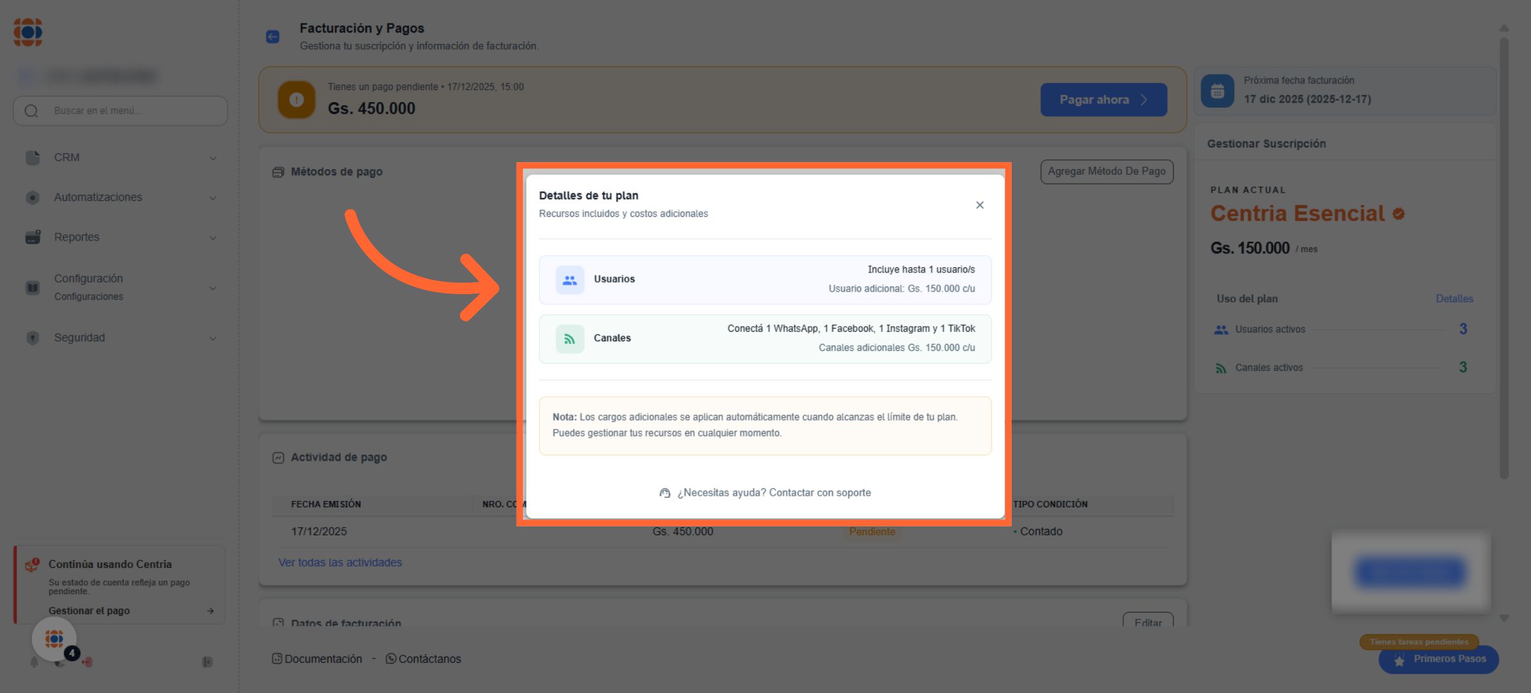This screenshot has height=693, width=1531.
Task: Open the floating Centria chat bubble
Action: tap(54, 639)
